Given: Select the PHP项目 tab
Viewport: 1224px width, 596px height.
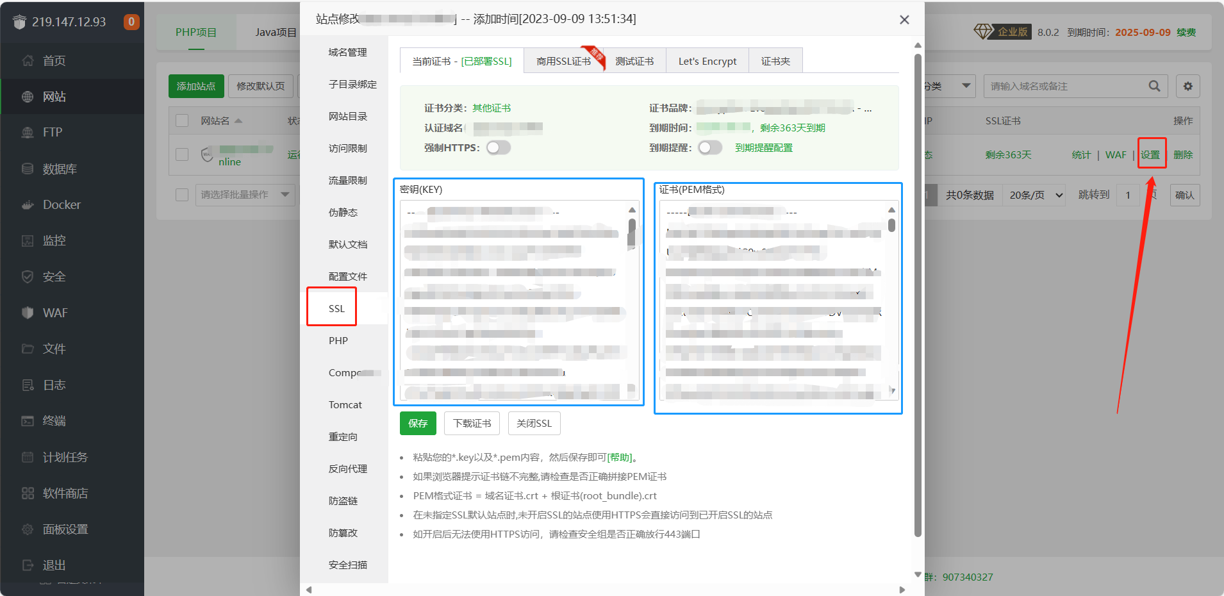Looking at the screenshot, I should 196,32.
